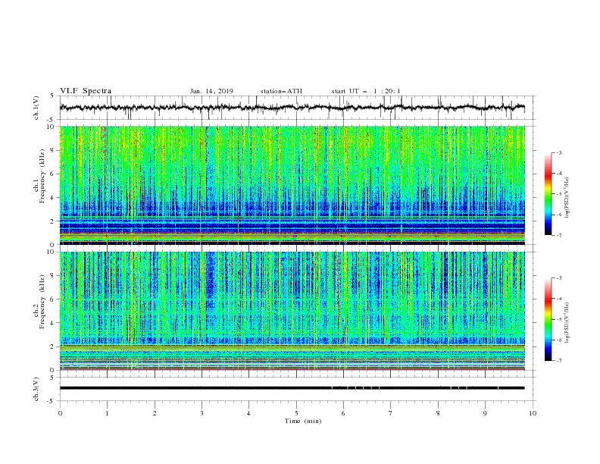Click the "-7" tick on ch.1 colorbar
The image size is (600, 464).
(x=558, y=235)
